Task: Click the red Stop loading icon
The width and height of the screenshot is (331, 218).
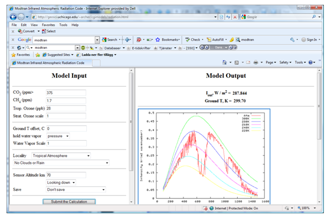Action: click(x=234, y=17)
